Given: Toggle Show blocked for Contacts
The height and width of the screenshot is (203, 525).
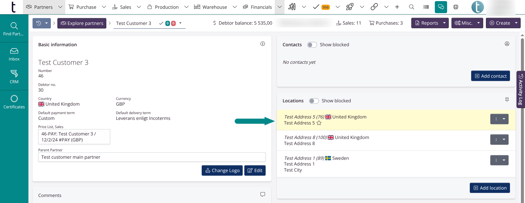Looking at the screenshot, I should coord(312,45).
